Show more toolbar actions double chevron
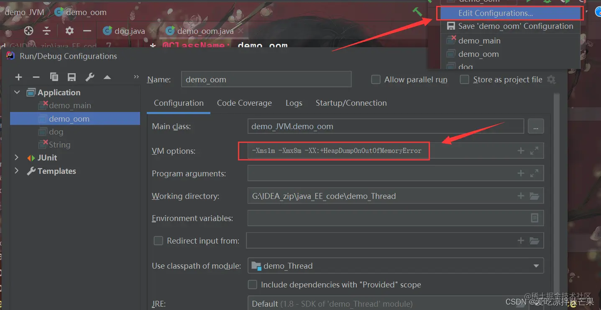This screenshot has height=310, width=601. click(136, 77)
